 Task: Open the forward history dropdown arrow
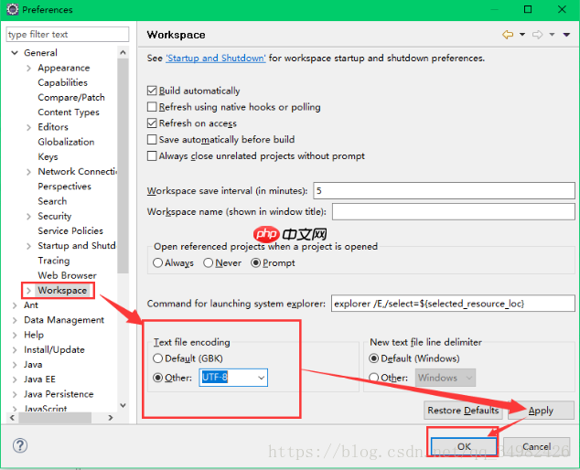point(552,35)
